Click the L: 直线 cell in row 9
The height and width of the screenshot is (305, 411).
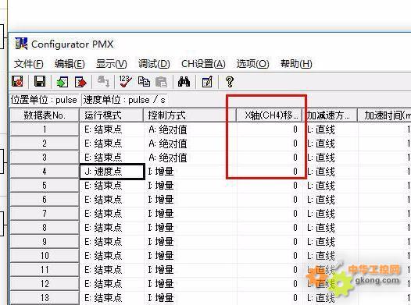click(331, 242)
